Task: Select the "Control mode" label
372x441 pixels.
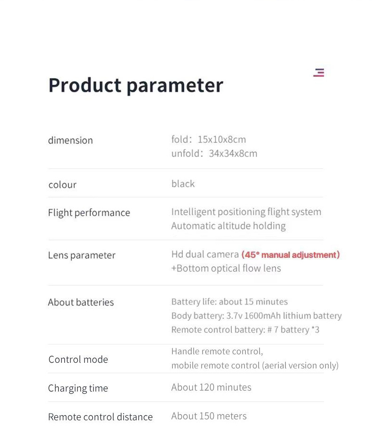Action: [x=78, y=359]
